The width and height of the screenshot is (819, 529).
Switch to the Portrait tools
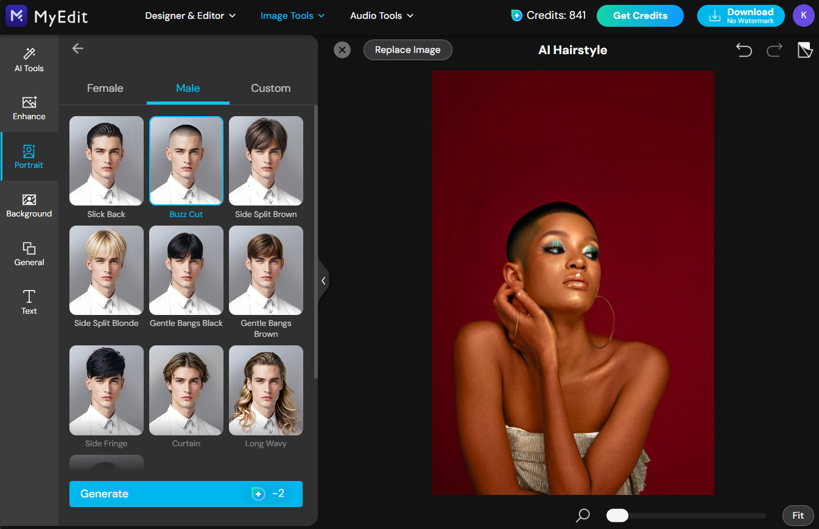29,156
